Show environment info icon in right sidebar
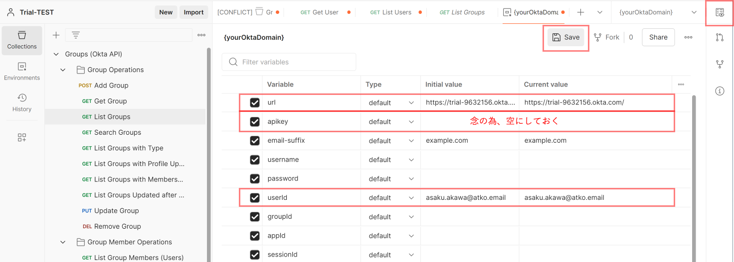The width and height of the screenshot is (734, 262). point(720,91)
